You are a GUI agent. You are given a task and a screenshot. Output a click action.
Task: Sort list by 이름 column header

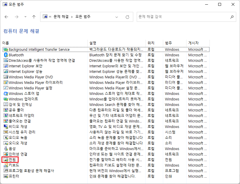click(6, 43)
